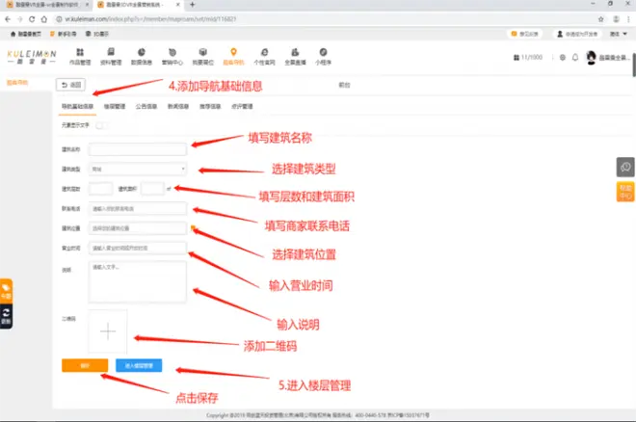
Task: Click the orange-icon button in bookmarks bar right
Action: click(525, 34)
